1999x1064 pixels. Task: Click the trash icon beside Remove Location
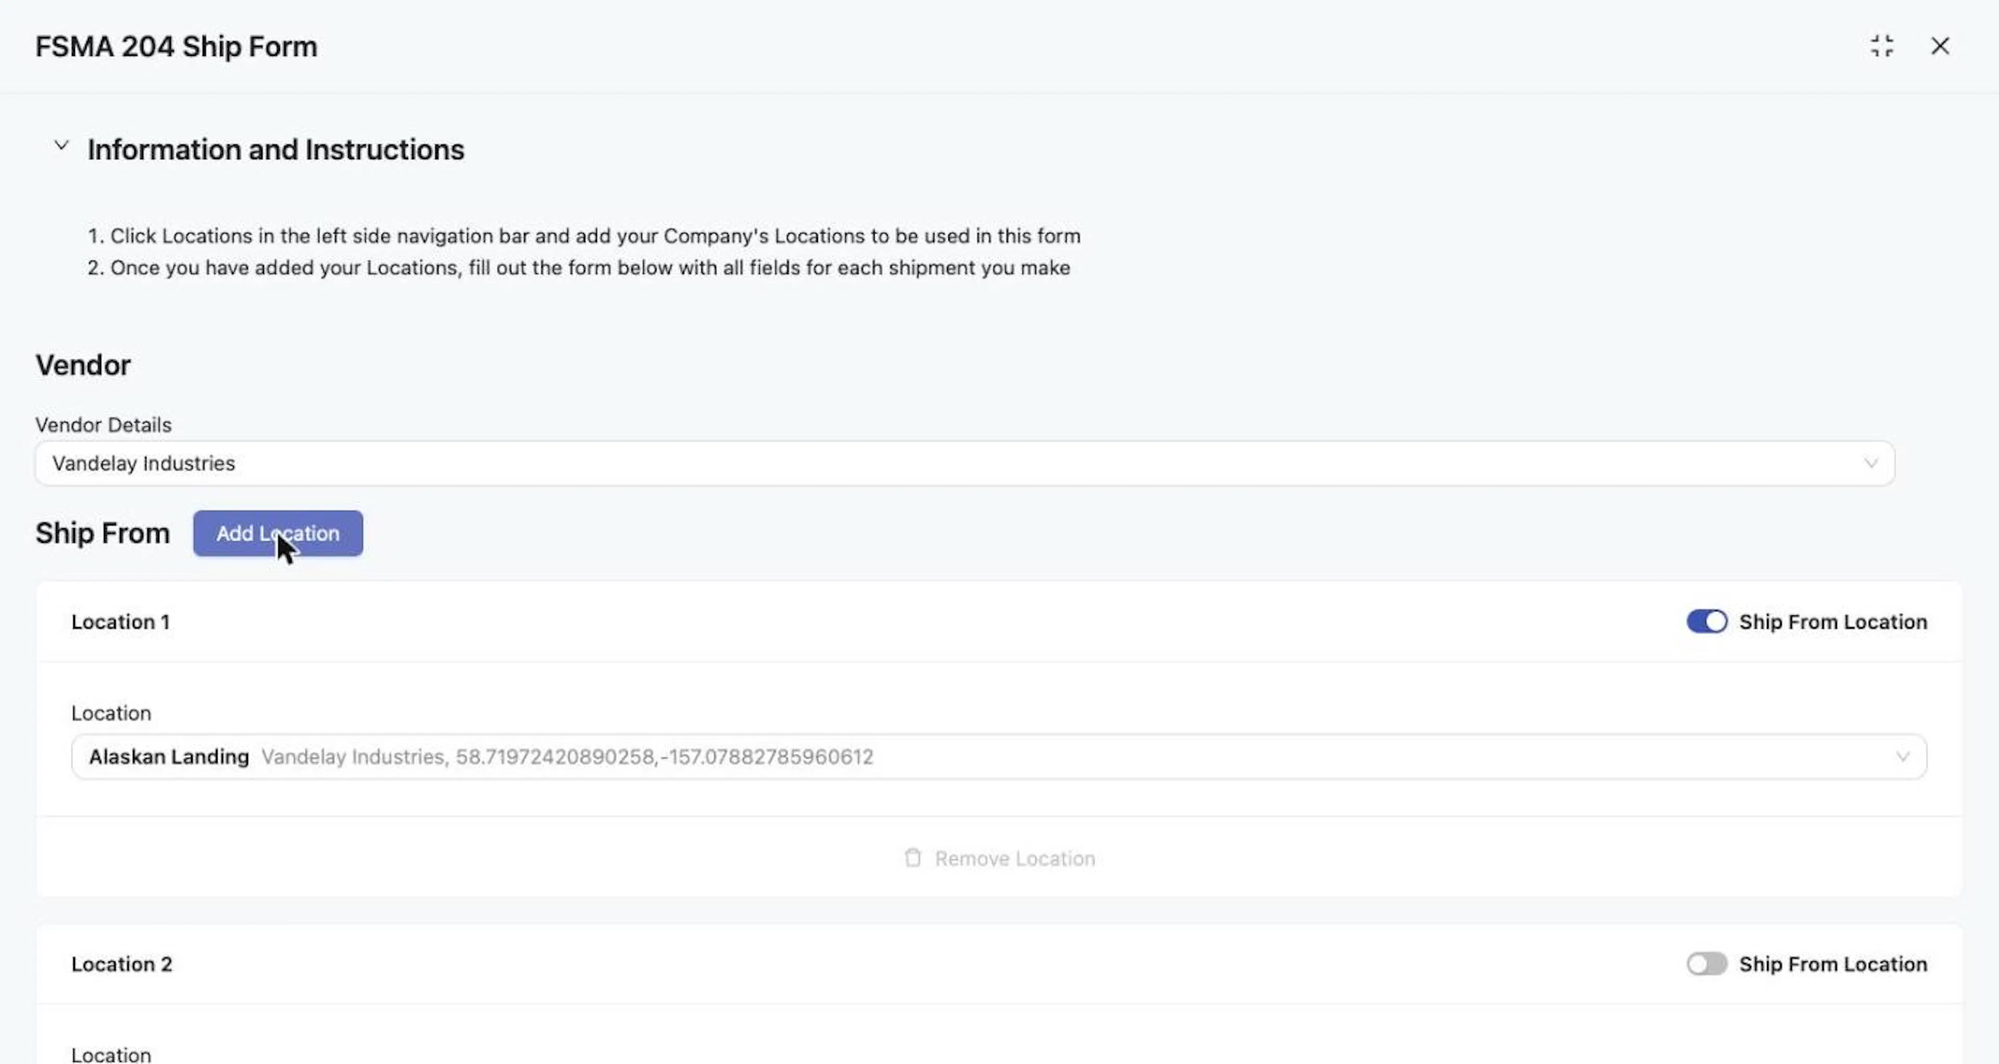(913, 857)
